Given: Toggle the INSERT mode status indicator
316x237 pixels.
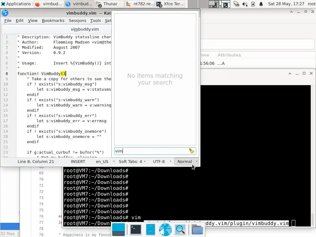Looking at the screenshot, I should [x=78, y=161].
